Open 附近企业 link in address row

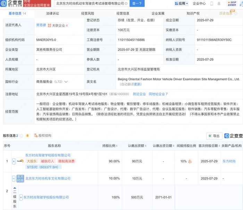[139, 94]
